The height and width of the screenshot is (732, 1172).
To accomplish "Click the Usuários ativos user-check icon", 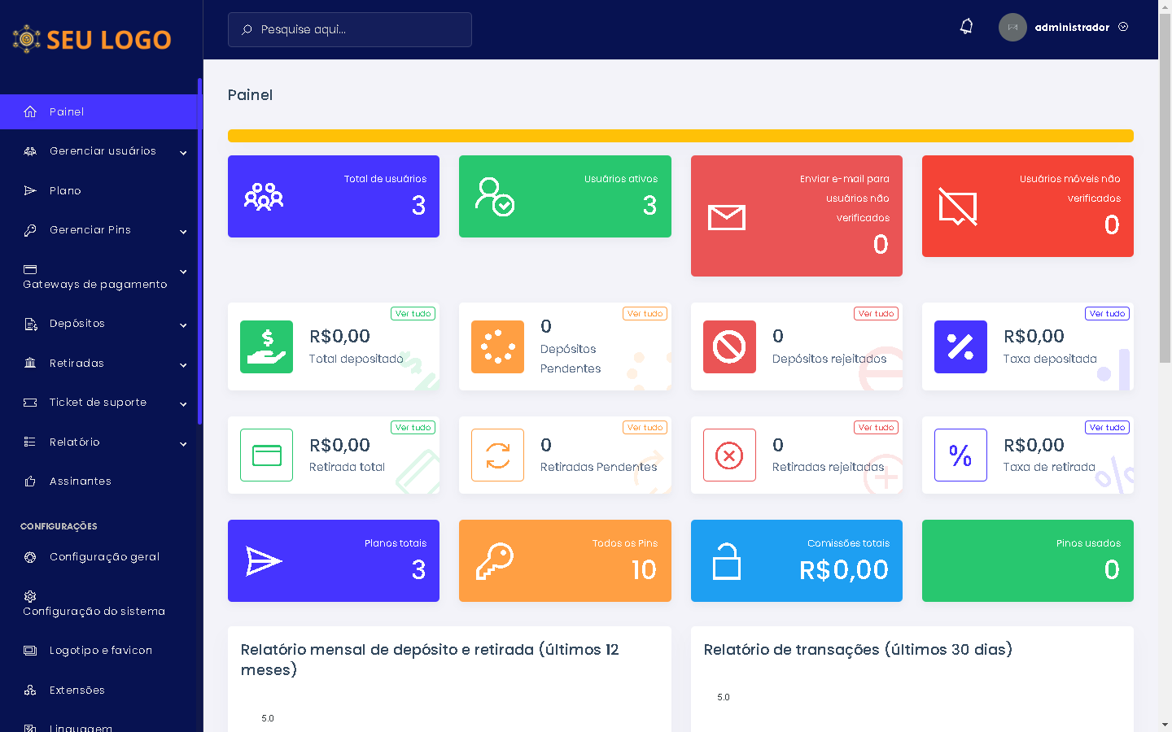I will (494, 197).
